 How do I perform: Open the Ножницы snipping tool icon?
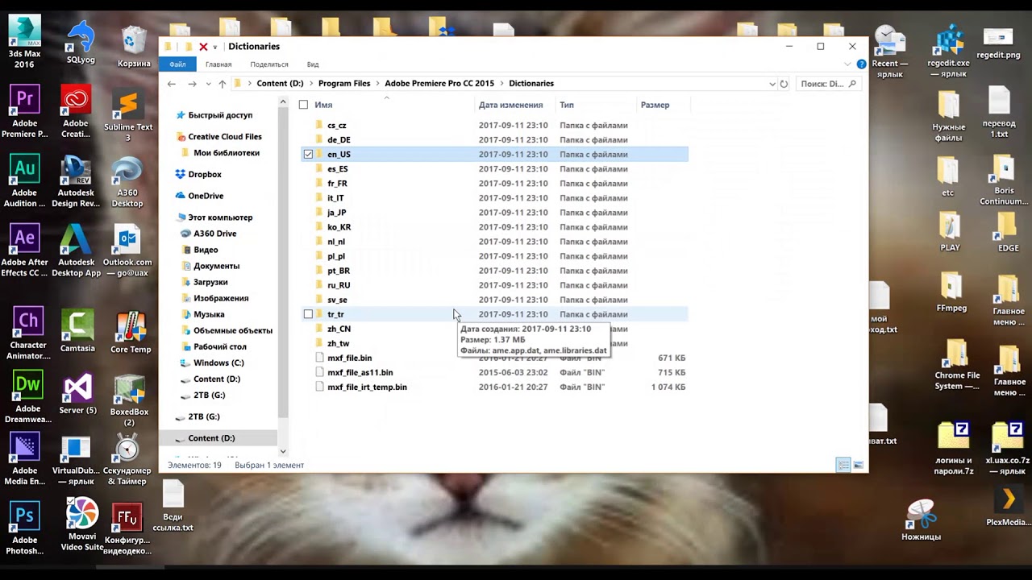921,520
